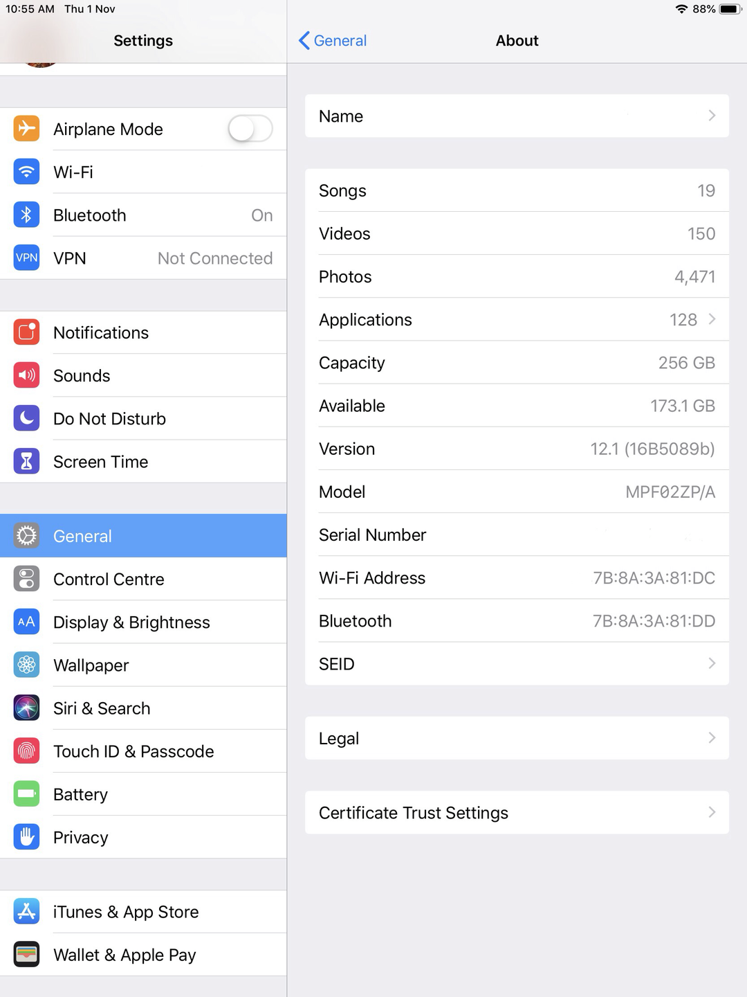This screenshot has height=997, width=747.
Task: Expand the Name row chevron
Action: click(712, 116)
